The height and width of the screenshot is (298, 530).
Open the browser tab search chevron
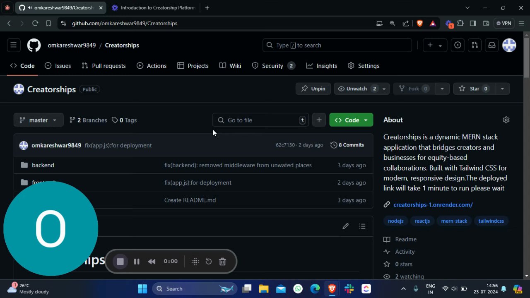click(x=467, y=7)
